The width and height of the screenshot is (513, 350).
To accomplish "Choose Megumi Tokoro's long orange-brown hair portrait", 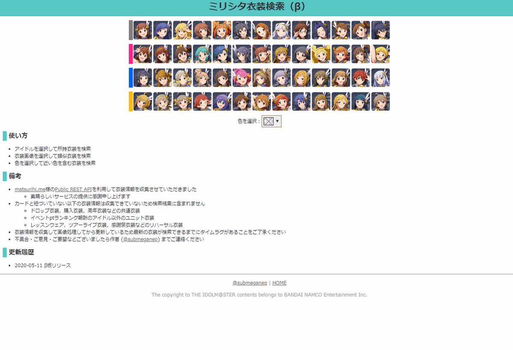I will pos(162,78).
